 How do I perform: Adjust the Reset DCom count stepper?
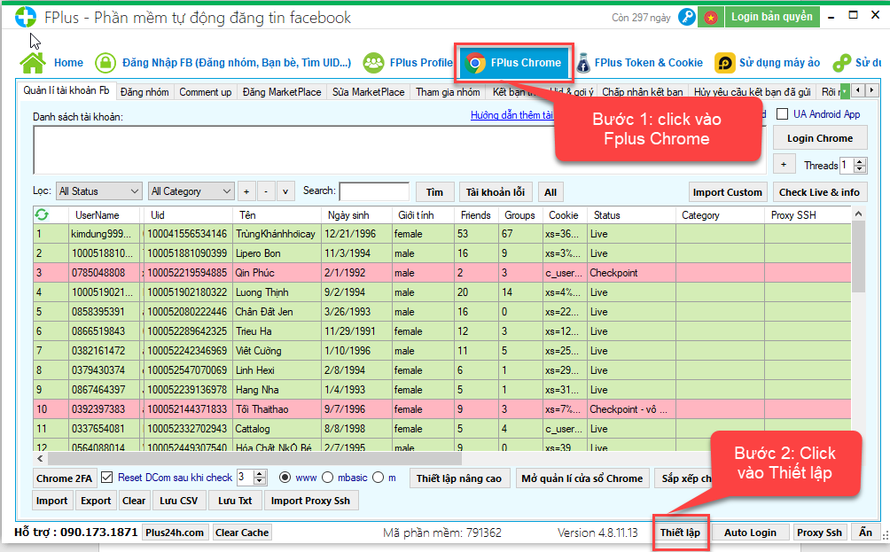pos(260,478)
